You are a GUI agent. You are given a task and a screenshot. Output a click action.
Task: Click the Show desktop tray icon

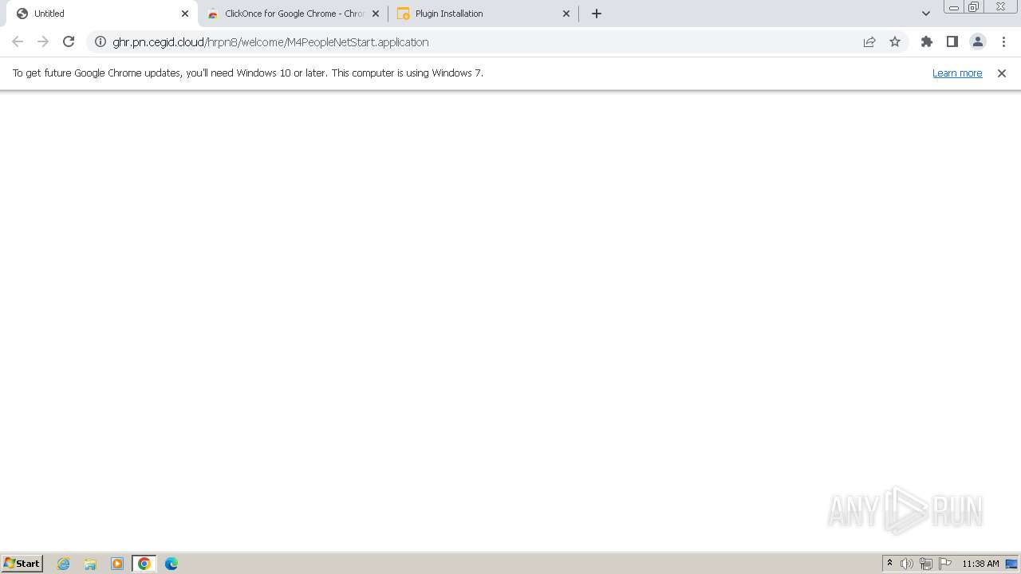coord(1011,564)
